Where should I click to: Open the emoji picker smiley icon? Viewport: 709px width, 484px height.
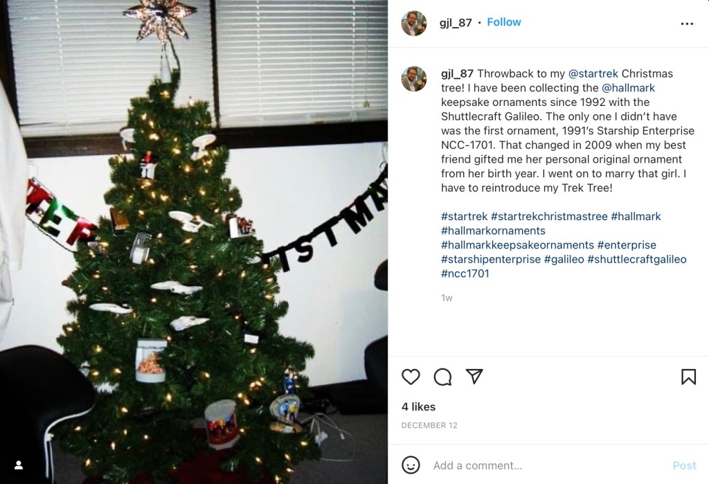click(x=411, y=465)
